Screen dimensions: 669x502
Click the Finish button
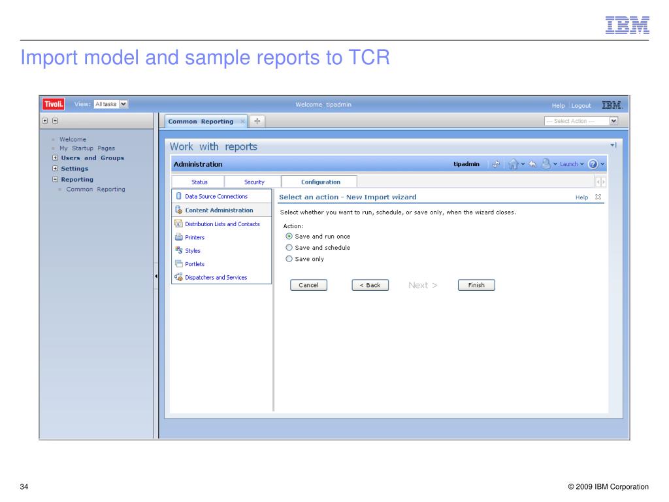[x=476, y=285]
